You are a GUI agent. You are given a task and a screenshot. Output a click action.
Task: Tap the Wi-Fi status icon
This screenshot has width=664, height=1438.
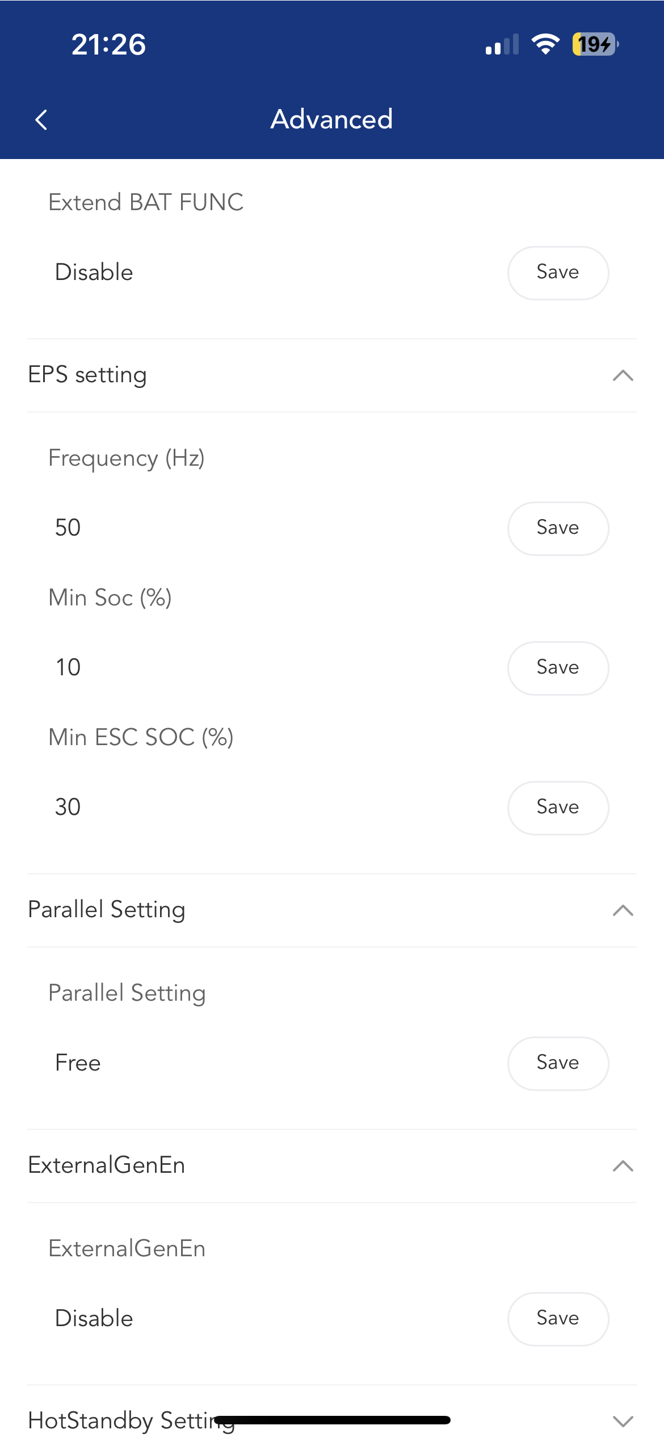[545, 44]
